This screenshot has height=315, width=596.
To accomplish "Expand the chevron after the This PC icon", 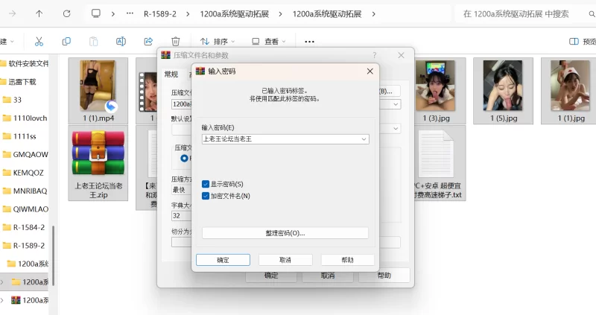I will pos(113,14).
